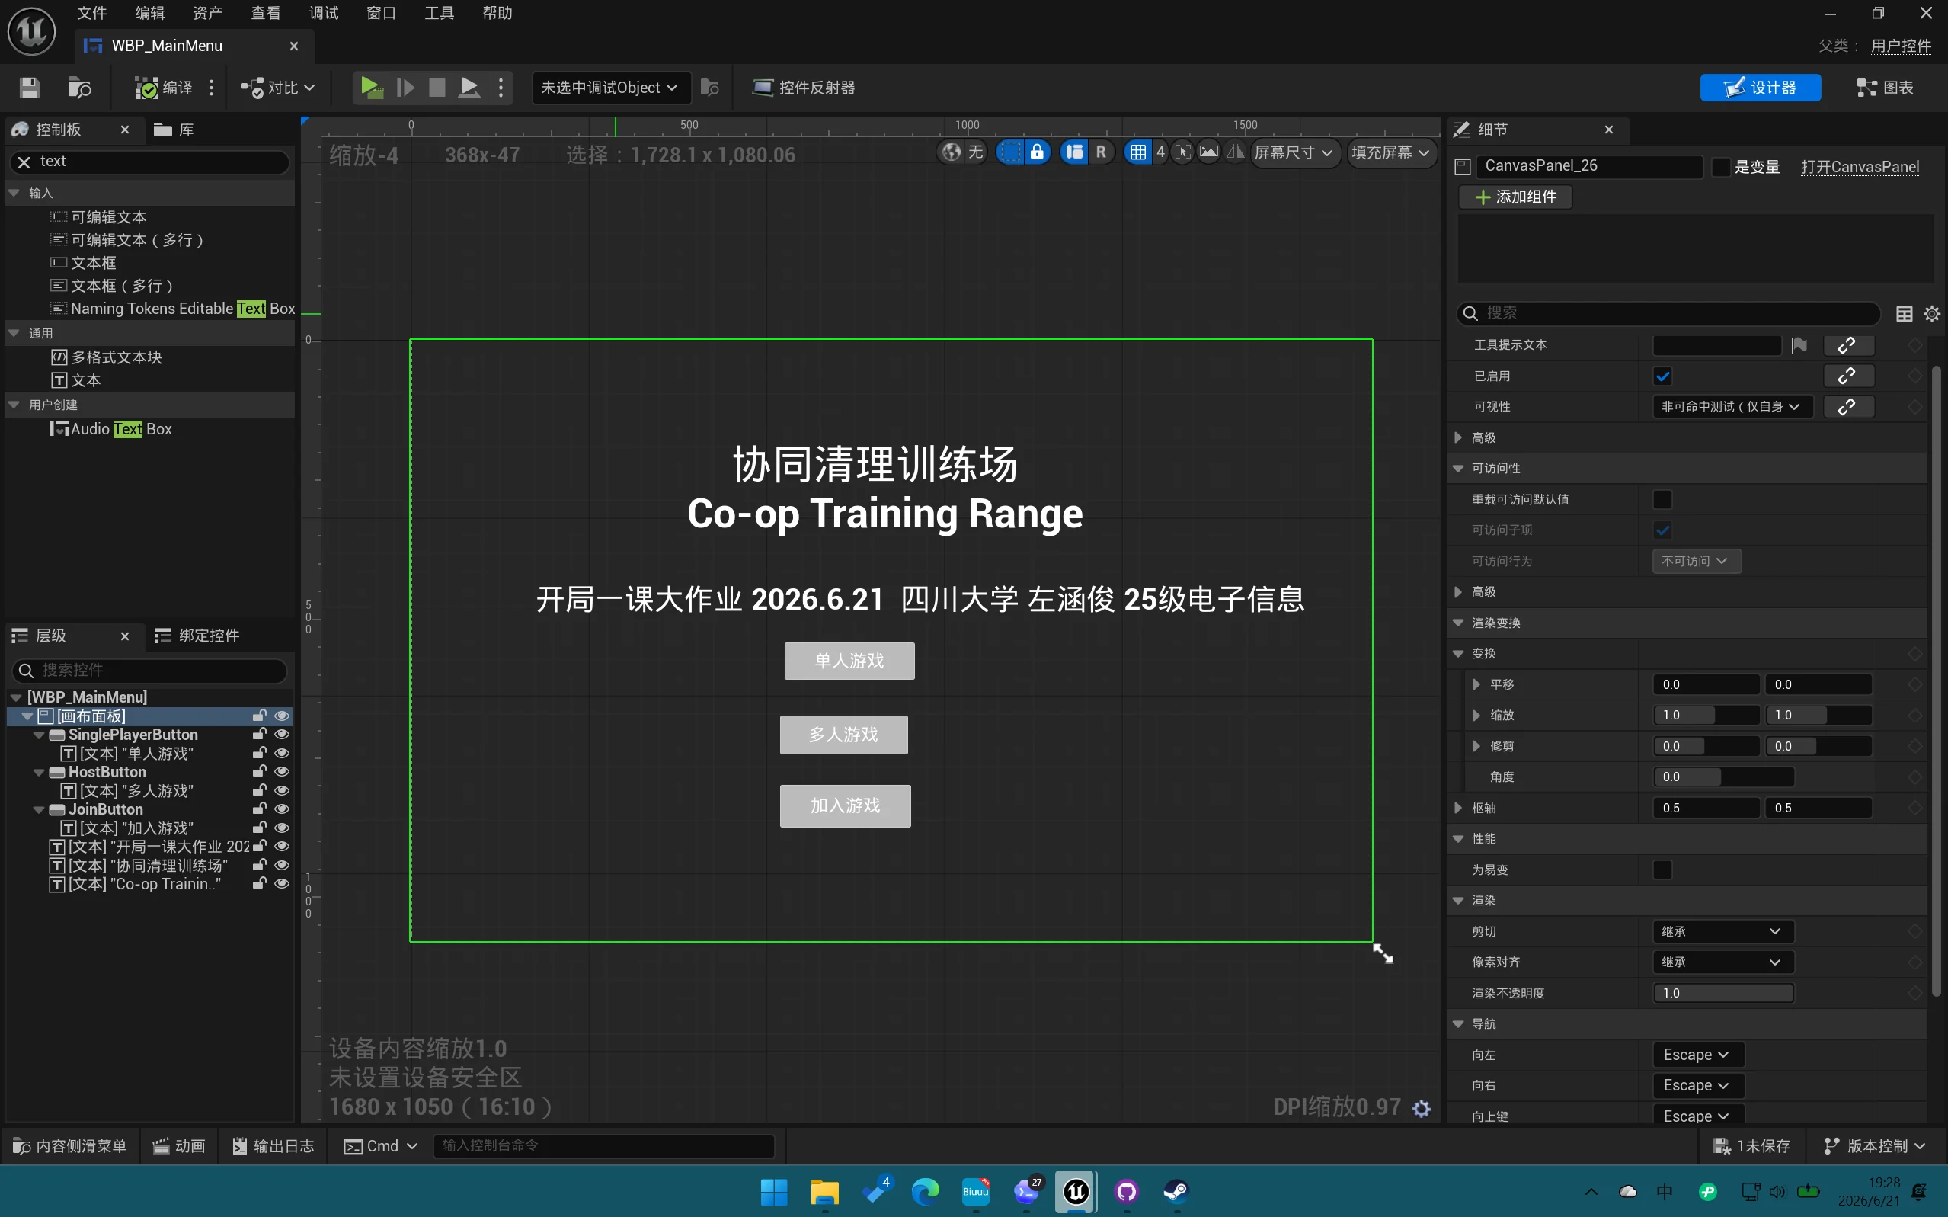Toggle layout mode icon beside R
1948x1217 pixels.
pos(1074,152)
